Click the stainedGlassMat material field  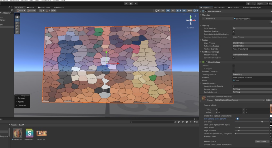(253, 19)
